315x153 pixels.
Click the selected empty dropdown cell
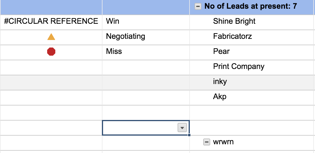click(146, 128)
